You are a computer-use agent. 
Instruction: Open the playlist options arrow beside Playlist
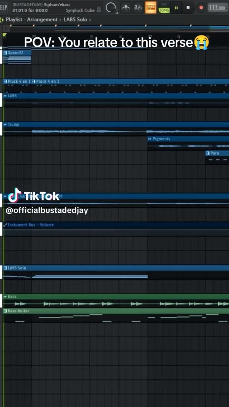coord(2,19)
